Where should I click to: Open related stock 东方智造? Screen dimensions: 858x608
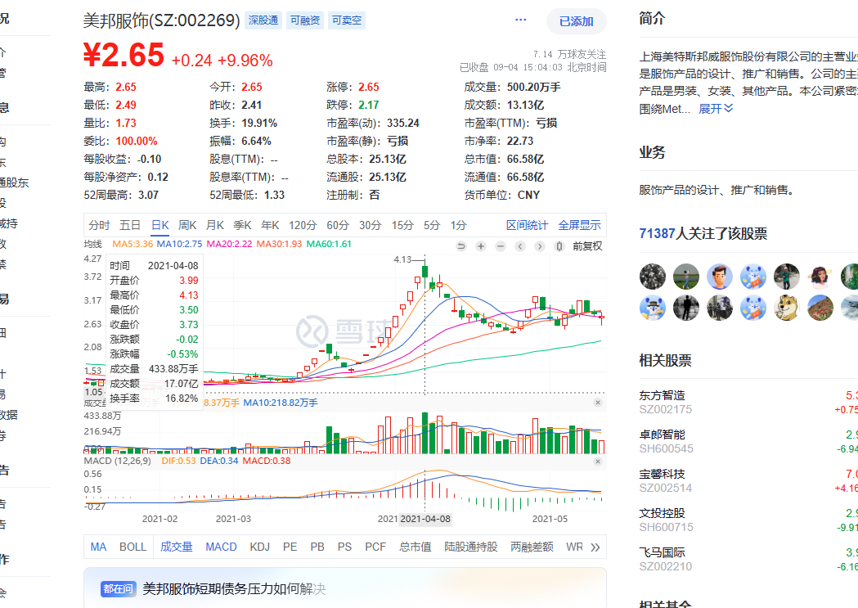662,395
